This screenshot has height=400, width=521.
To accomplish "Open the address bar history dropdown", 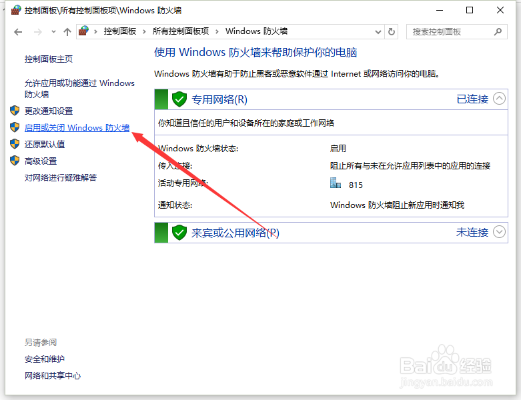I will click(378, 32).
